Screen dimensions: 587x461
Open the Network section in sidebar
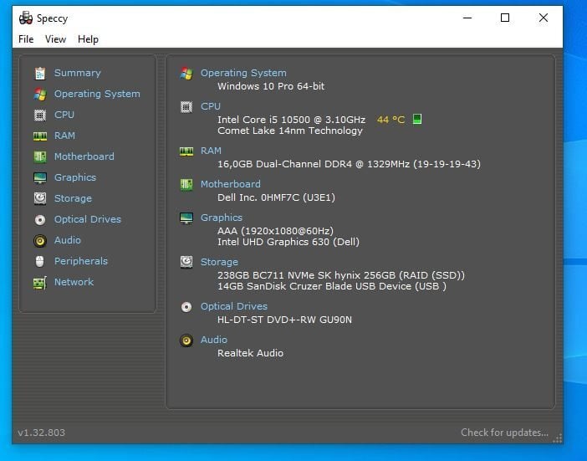74,282
